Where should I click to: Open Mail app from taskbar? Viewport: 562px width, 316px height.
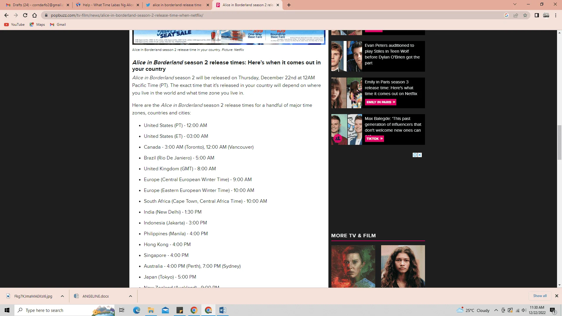[165, 310]
